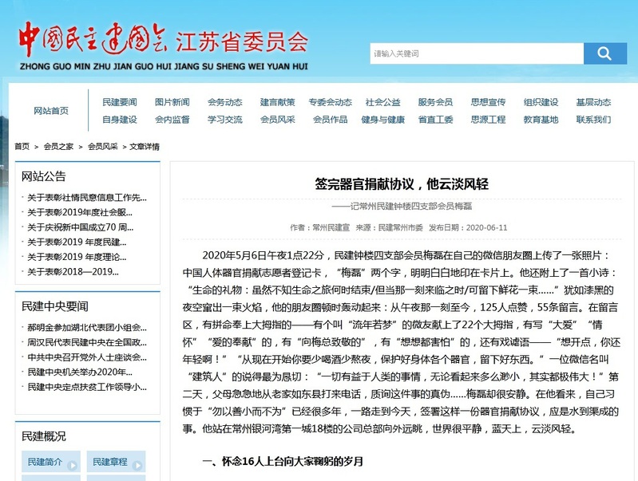Click the arrow icon on 民建章程 button
Viewport: 638px width, 481px height.
pos(137,465)
